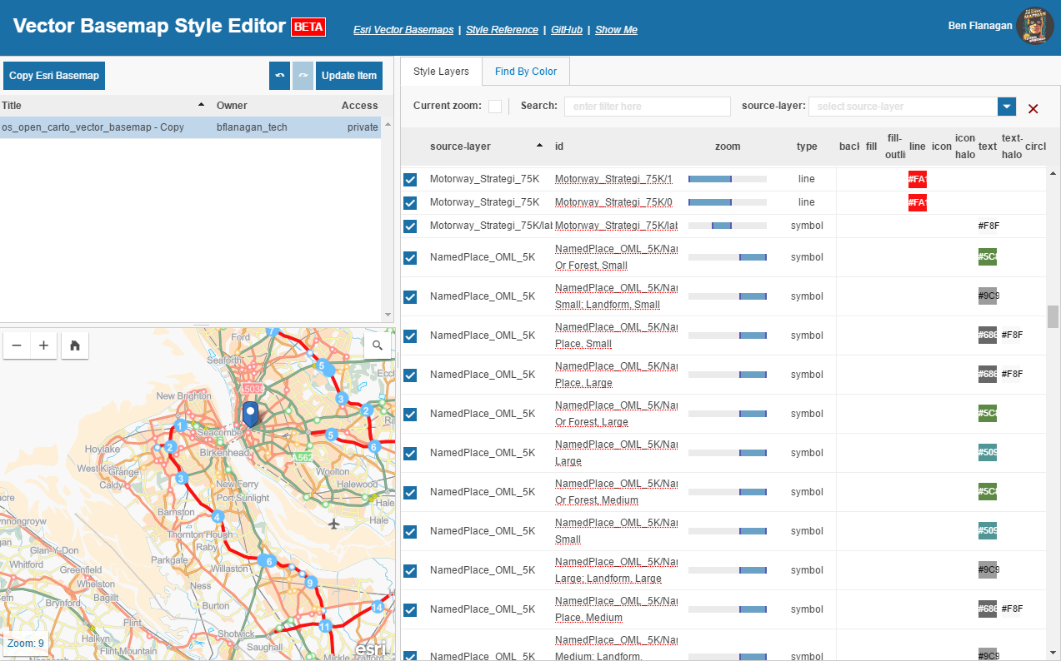Click the blue map location pin

[x=251, y=415]
